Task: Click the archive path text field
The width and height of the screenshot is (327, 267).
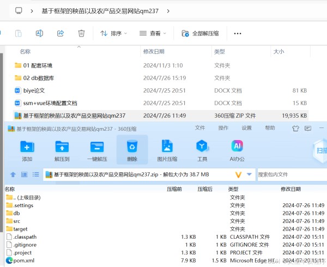Action: tap(149, 174)
